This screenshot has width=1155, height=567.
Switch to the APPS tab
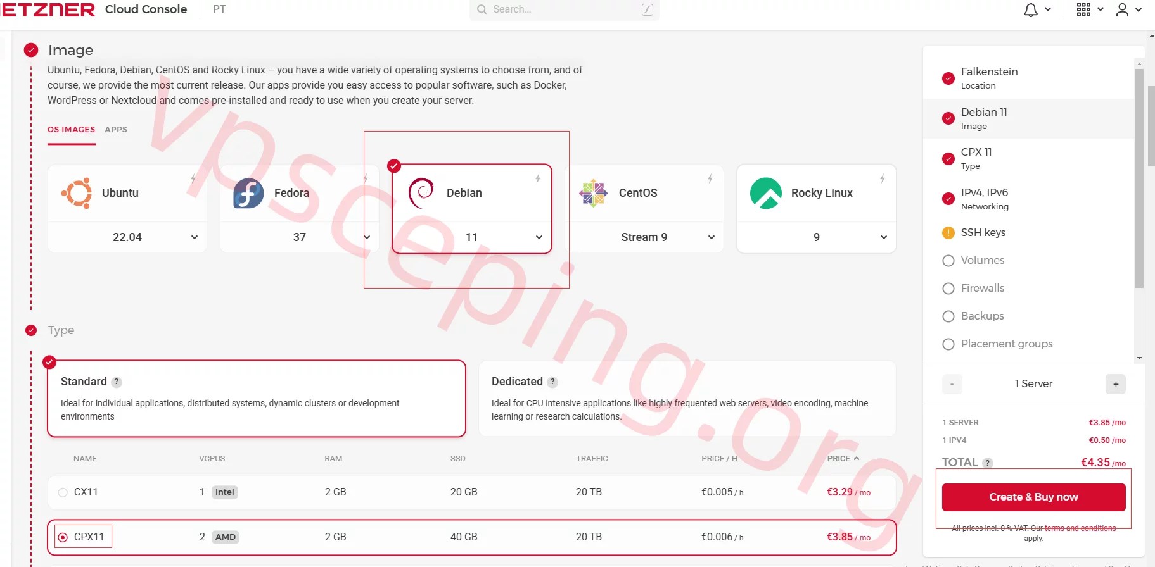tap(116, 130)
